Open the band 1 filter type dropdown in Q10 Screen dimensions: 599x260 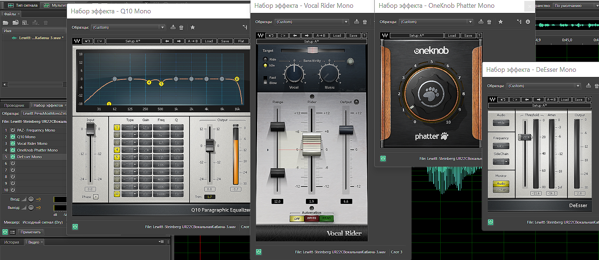135,127
